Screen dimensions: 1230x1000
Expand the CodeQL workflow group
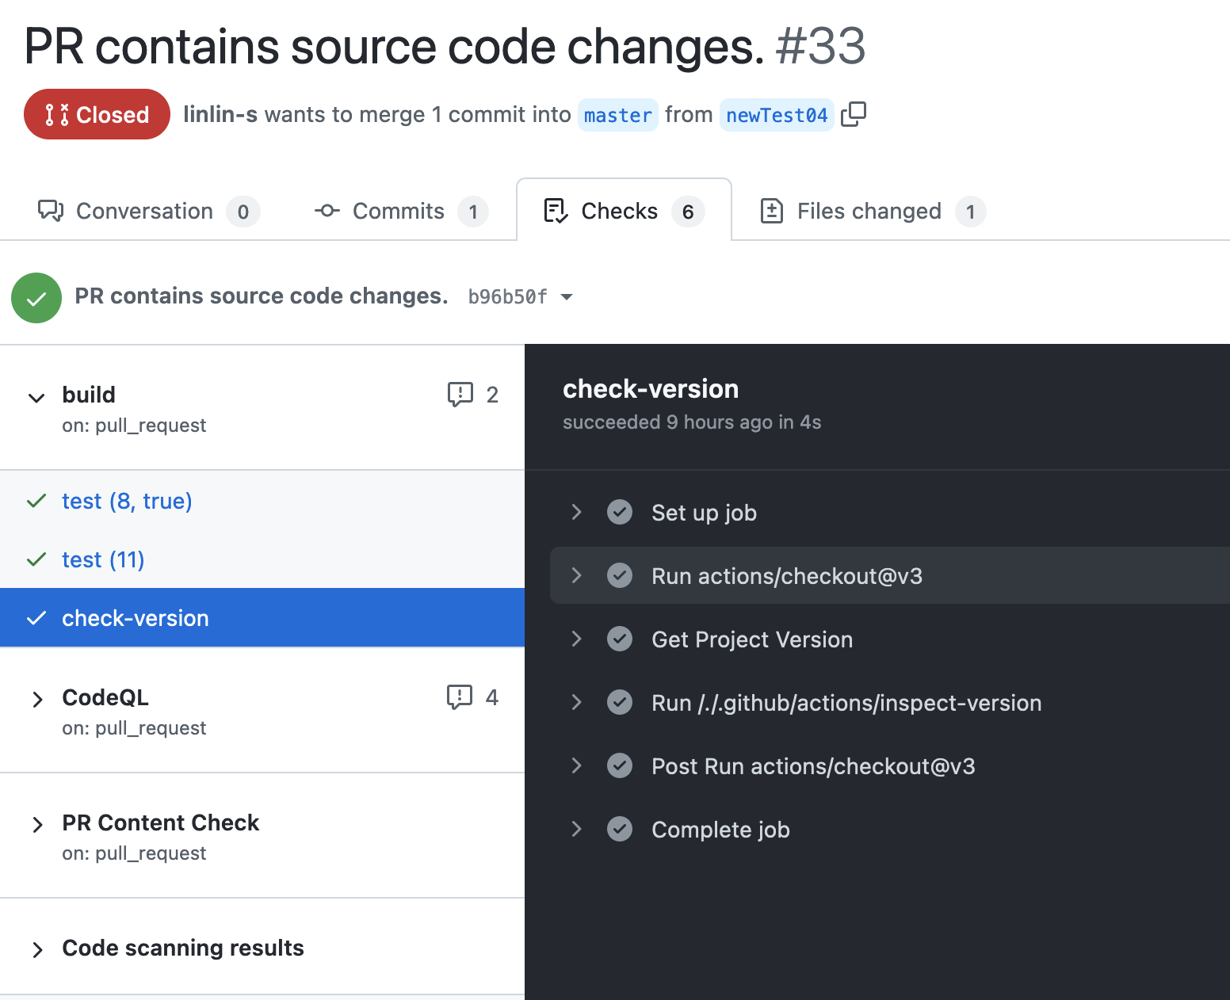point(36,699)
